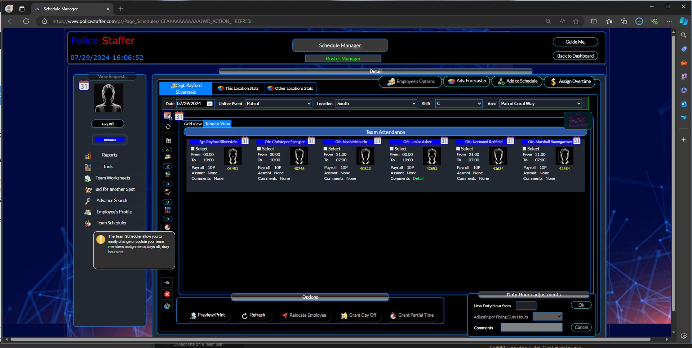The width and height of the screenshot is (692, 348).
Task: Click the Tools icon in sidebar
Action: click(x=88, y=167)
